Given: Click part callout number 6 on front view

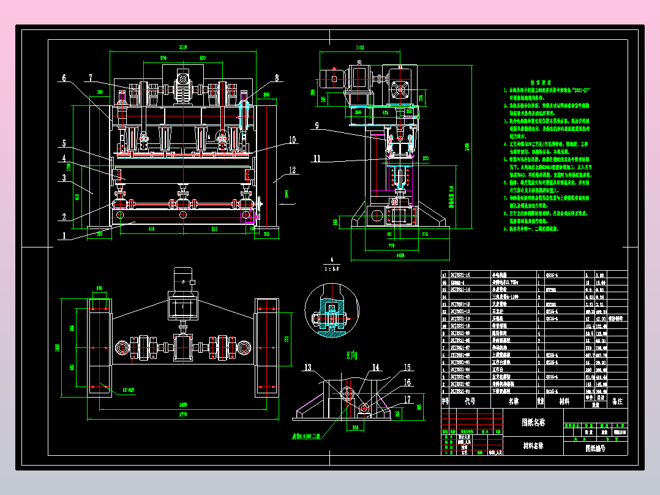Looking at the screenshot, I should (64, 78).
